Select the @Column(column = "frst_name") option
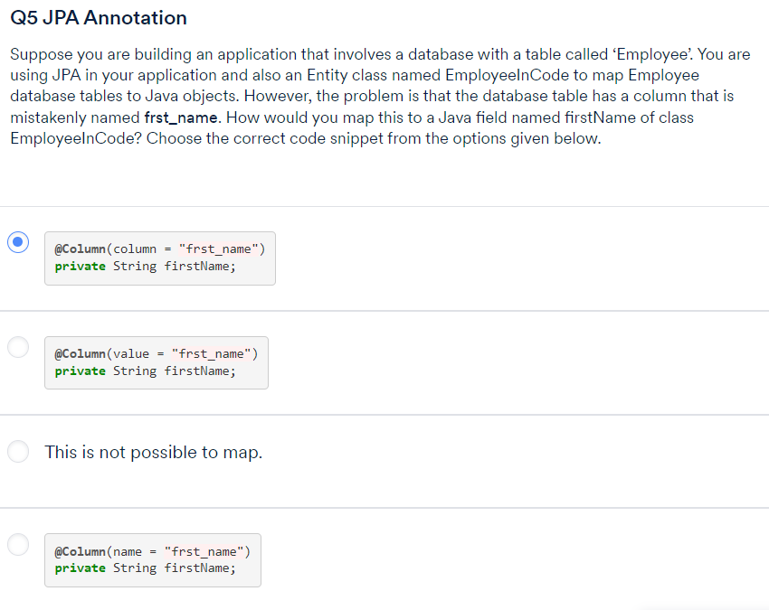The image size is (769, 610). click(18, 241)
